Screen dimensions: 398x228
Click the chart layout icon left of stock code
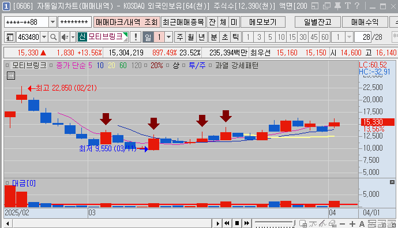click(x=10, y=38)
